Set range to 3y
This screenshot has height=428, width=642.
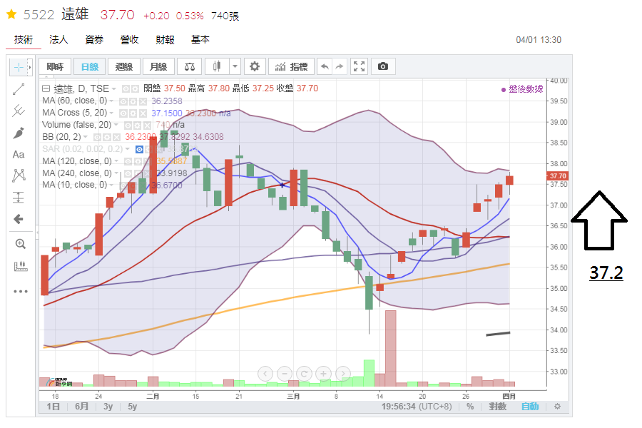tap(108, 407)
